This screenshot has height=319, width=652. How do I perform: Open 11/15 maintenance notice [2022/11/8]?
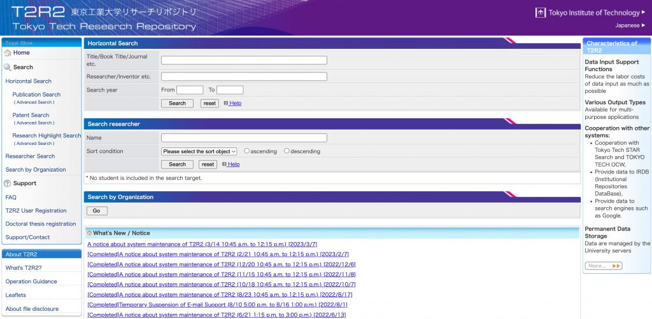(222, 275)
